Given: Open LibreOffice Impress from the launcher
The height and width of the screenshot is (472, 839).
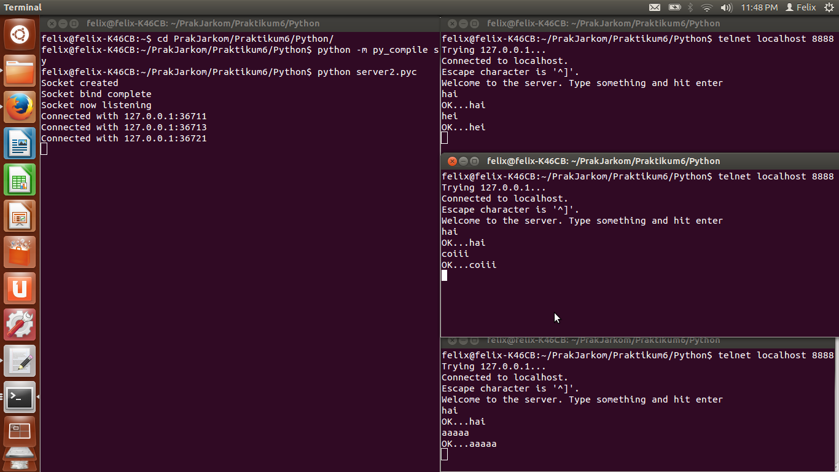Looking at the screenshot, I should point(20,216).
